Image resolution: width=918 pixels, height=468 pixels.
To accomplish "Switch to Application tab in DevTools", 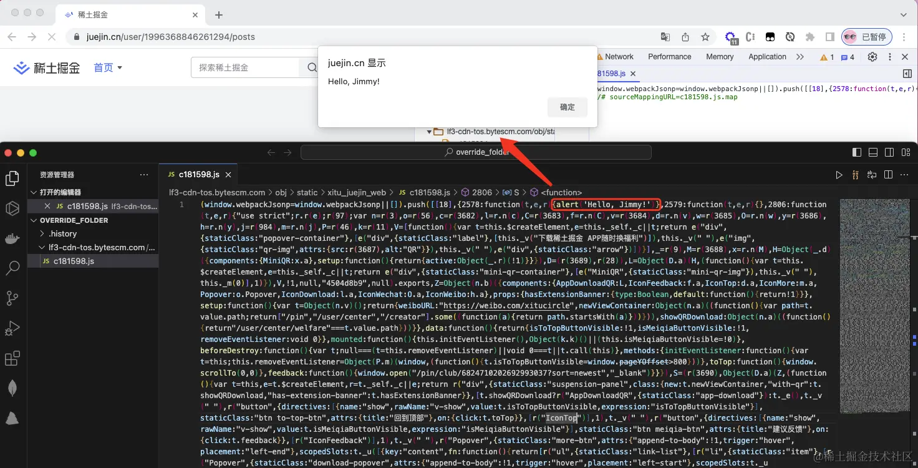I will (x=767, y=56).
